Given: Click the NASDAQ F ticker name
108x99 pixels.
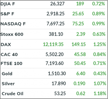Looking at the screenshot, I should point(13,24).
